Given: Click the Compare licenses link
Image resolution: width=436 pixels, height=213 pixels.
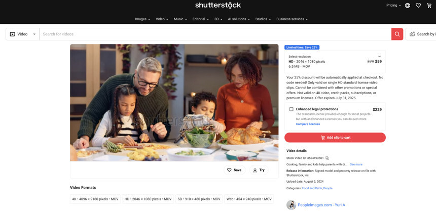Looking at the screenshot, I should (308, 124).
